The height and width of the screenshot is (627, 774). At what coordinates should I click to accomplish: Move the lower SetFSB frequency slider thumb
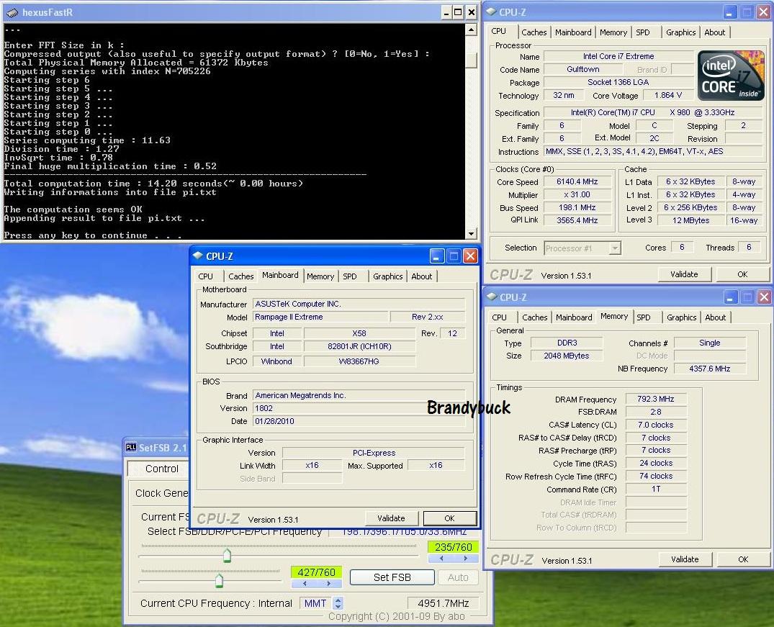219,581
